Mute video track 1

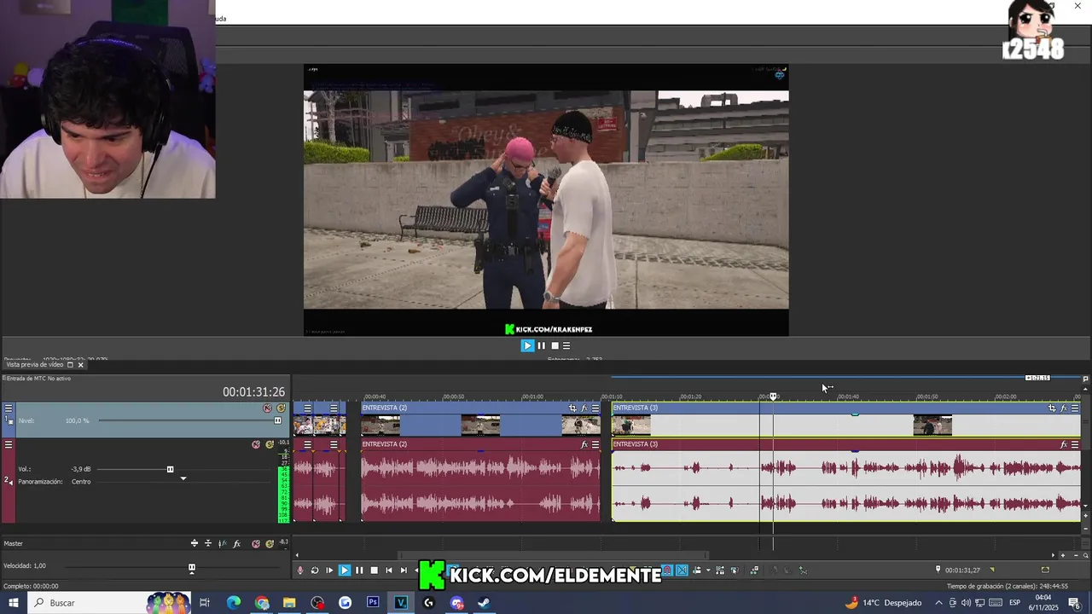(x=267, y=408)
